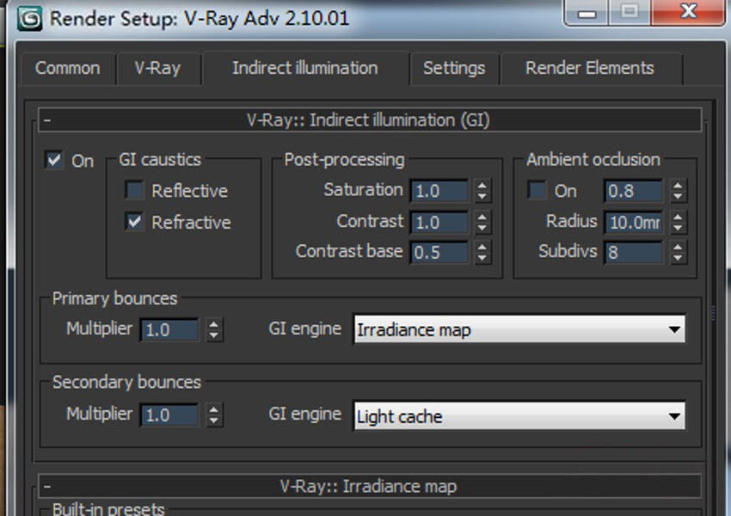Turn on the Ambient occlusion On checkbox
The image size is (731, 516).
[537, 190]
